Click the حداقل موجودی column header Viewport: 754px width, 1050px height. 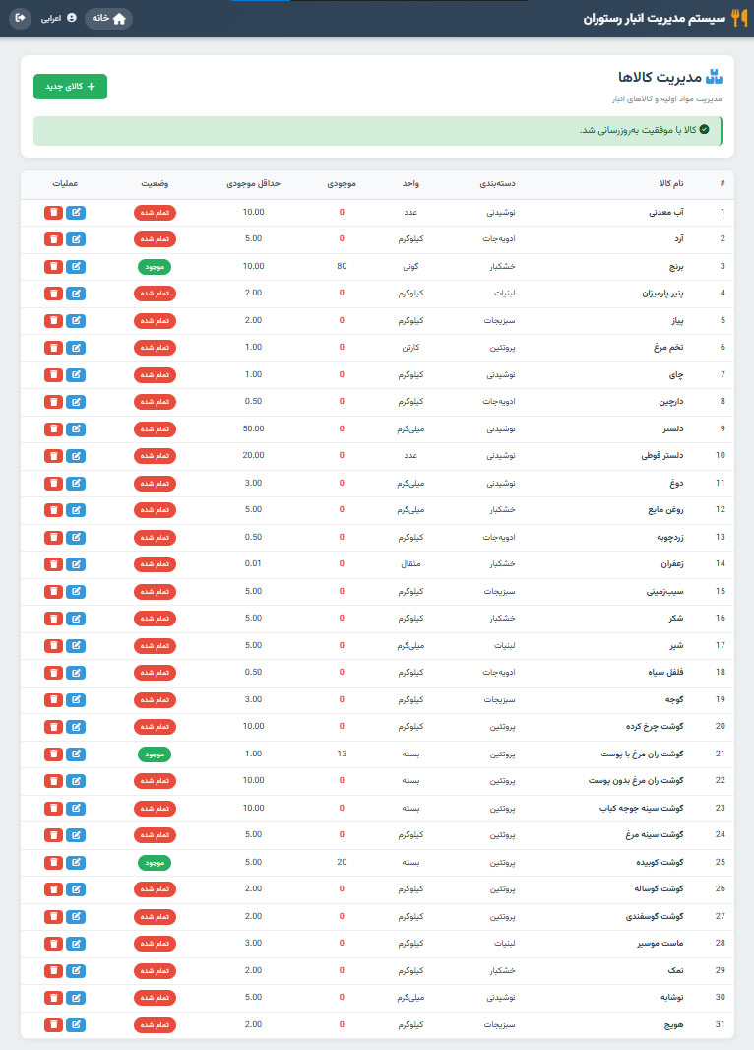[x=253, y=183]
